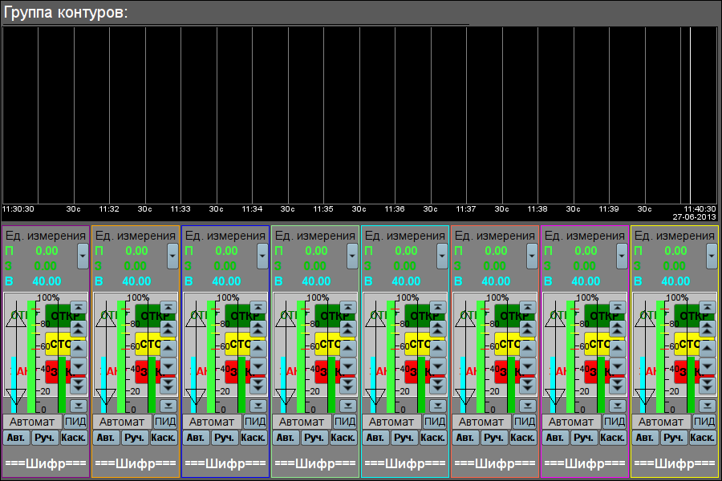Click jump-to-maximum arrow in first loop panel
Screen dimensions: 722x481
[78, 307]
